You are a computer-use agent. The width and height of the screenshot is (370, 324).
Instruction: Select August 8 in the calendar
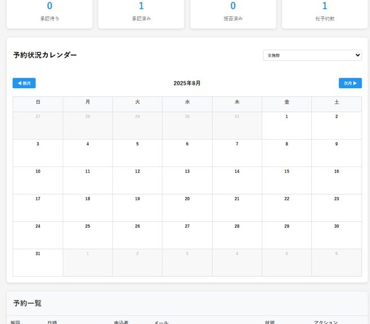(x=287, y=153)
